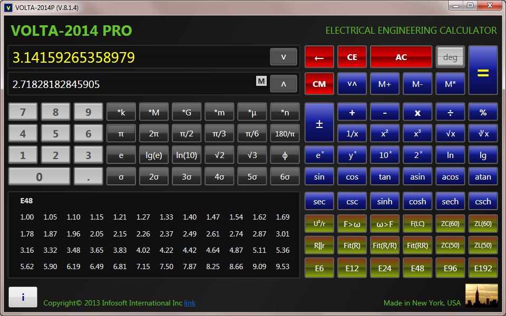Click the F(LC) resonance button
506x316 pixels.
(x=417, y=223)
